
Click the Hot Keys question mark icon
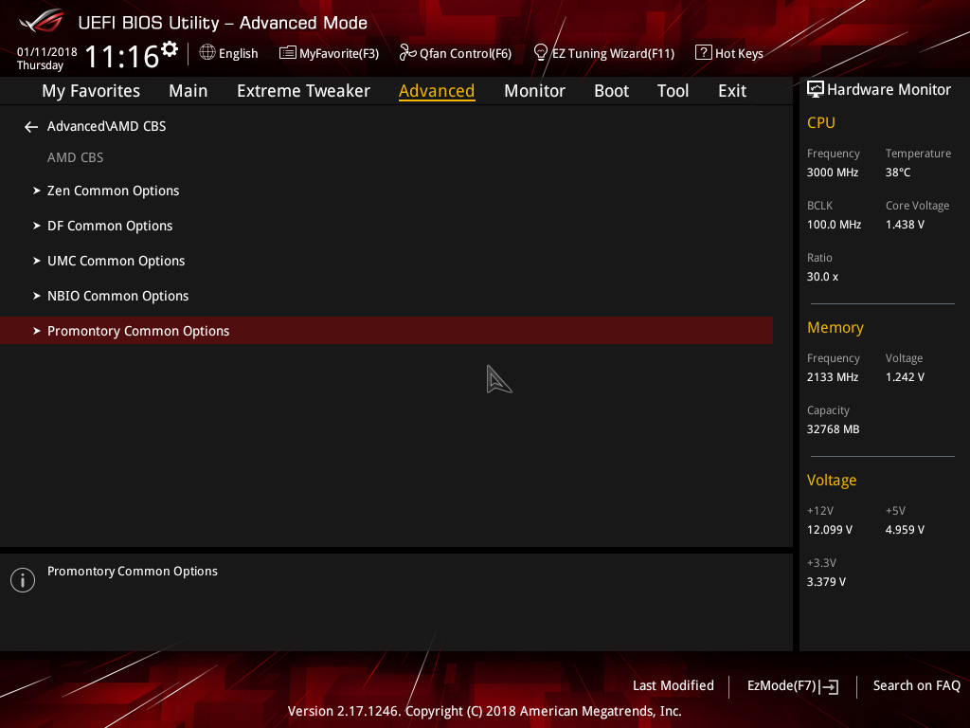[x=704, y=53]
